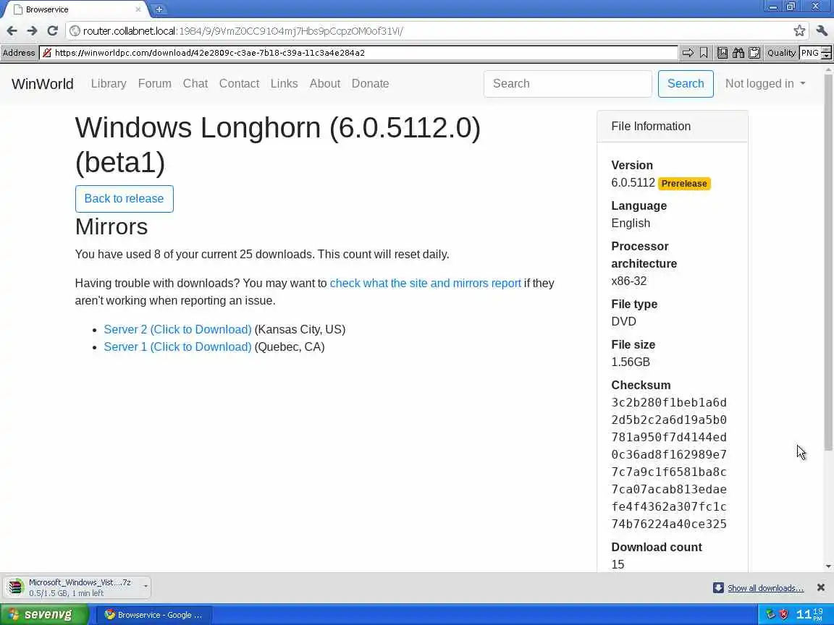Click scrollbar down arrow

828,566
